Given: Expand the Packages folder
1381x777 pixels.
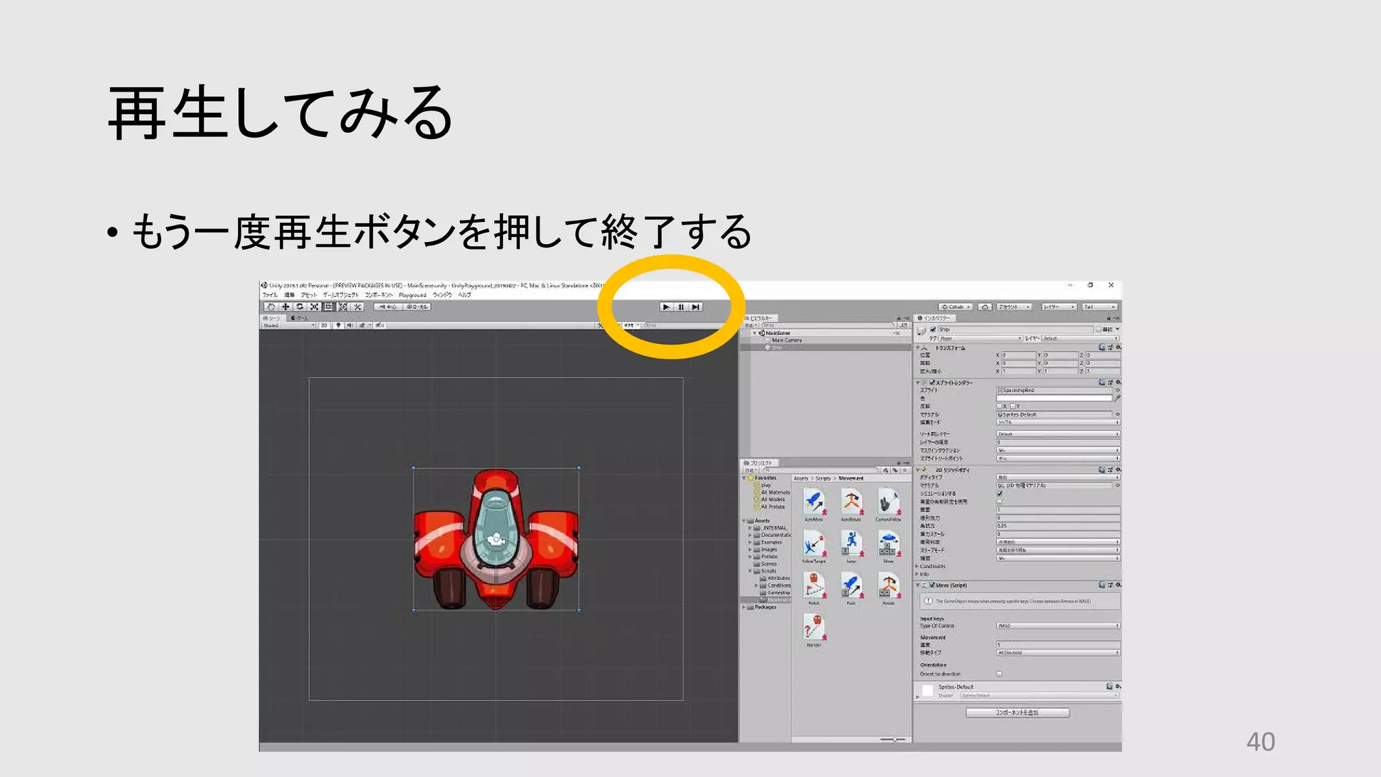Looking at the screenshot, I should click(744, 607).
